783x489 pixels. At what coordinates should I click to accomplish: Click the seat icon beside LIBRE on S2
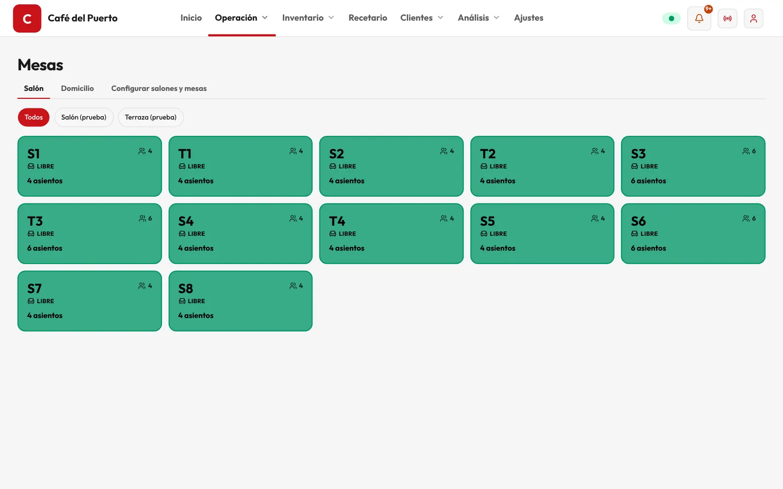coord(333,166)
